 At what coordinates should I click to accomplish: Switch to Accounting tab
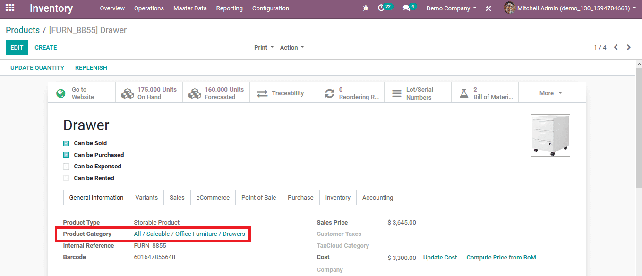pyautogui.click(x=377, y=198)
